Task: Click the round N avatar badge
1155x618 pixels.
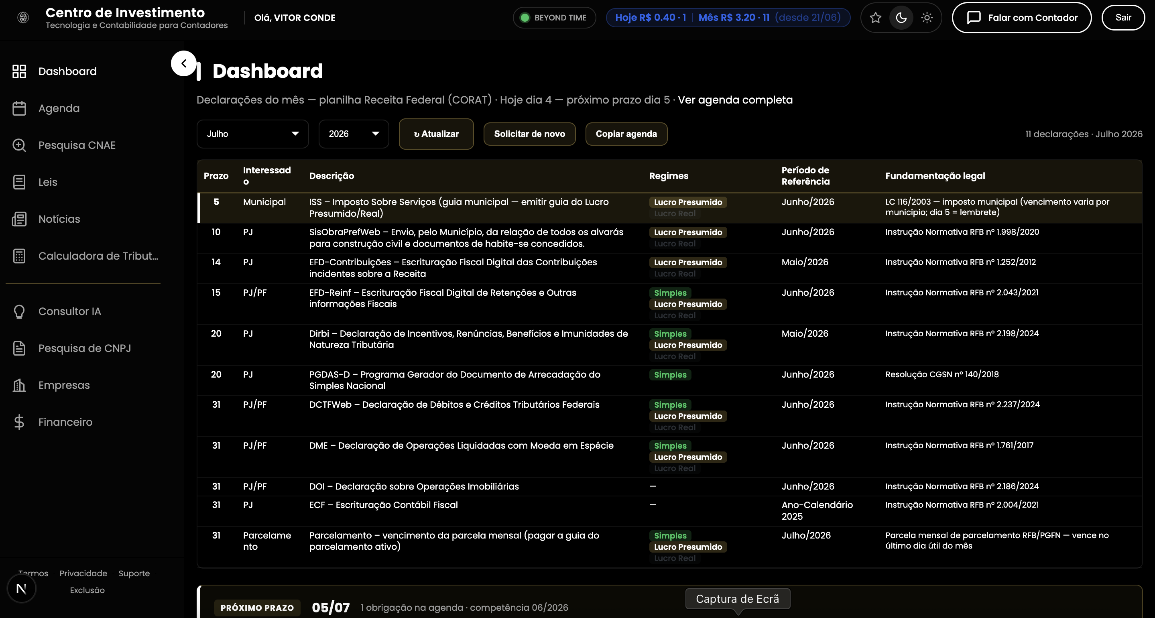Action: (x=22, y=588)
